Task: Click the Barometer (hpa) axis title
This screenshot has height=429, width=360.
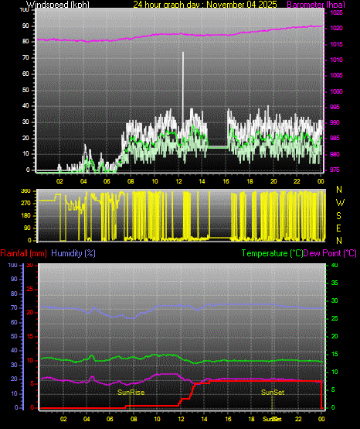Action: [x=316, y=5]
